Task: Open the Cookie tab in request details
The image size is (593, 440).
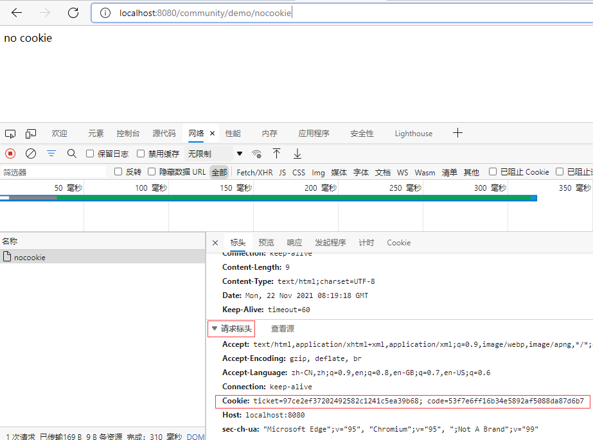Action: pyautogui.click(x=398, y=242)
